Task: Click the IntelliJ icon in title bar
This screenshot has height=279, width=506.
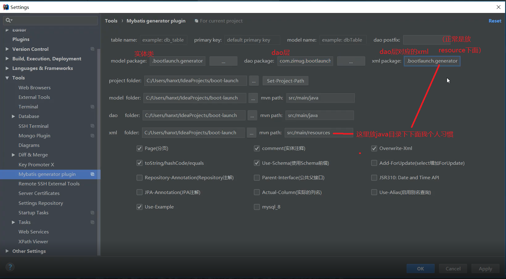Action: coord(6,7)
